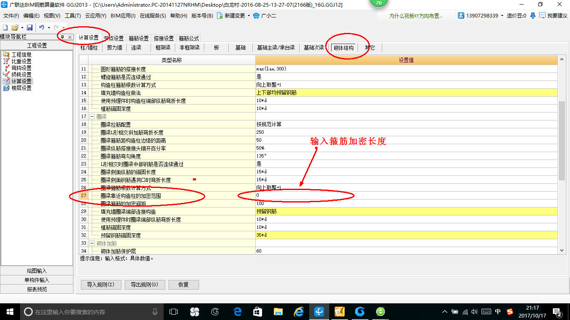The width and height of the screenshot is (570, 320).
Task: Switch to the 箍筋公式 tab
Action: click(x=189, y=38)
